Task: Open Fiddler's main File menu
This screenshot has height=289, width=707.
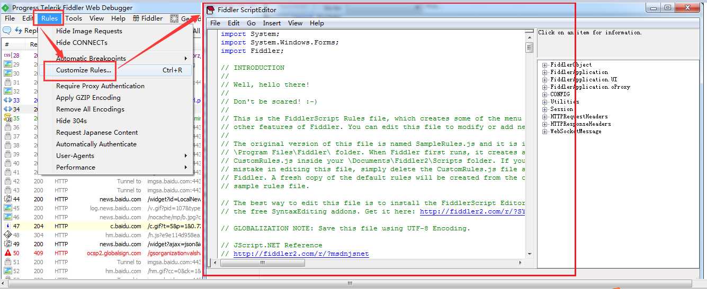Action: coord(10,18)
